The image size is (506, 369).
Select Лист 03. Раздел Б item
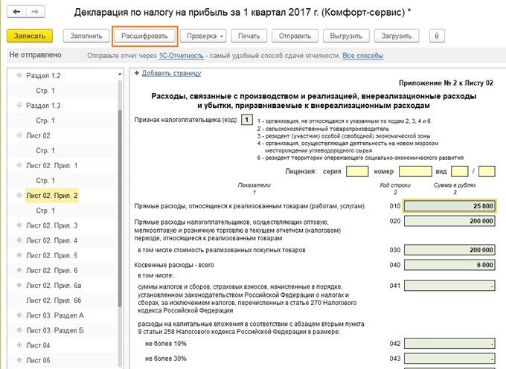click(55, 330)
